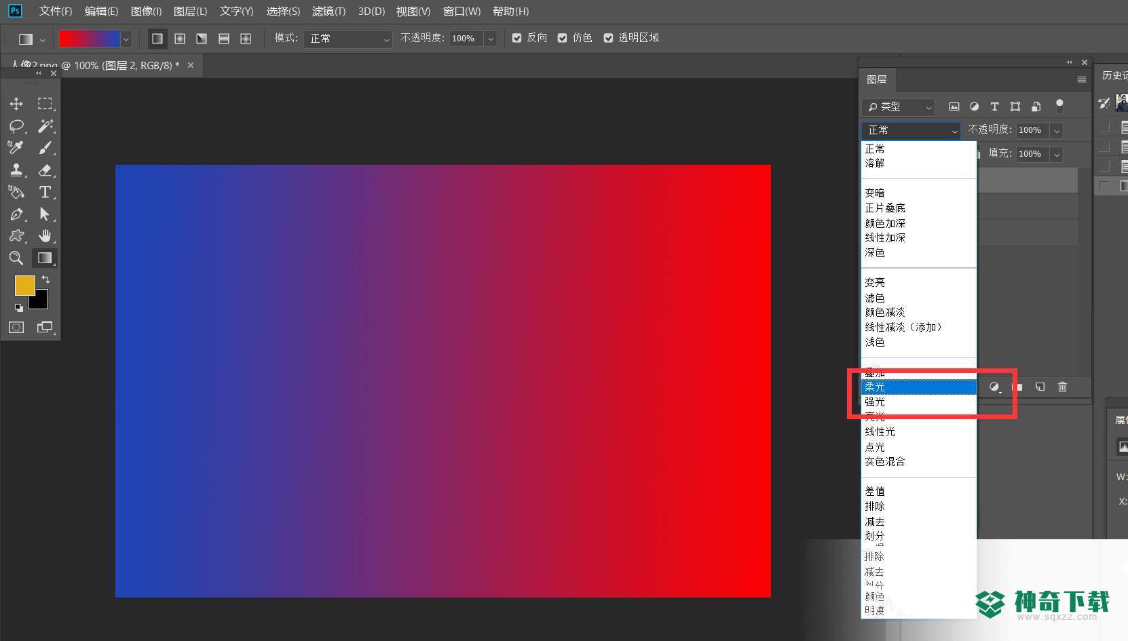The image size is (1128, 641).
Task: Delete layer with the trash icon
Action: tap(1062, 387)
